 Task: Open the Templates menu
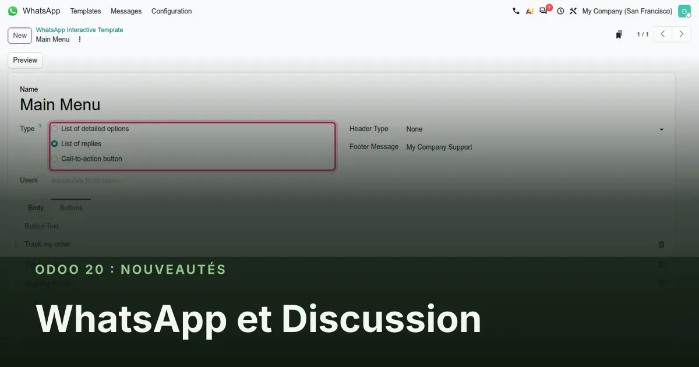click(x=86, y=11)
